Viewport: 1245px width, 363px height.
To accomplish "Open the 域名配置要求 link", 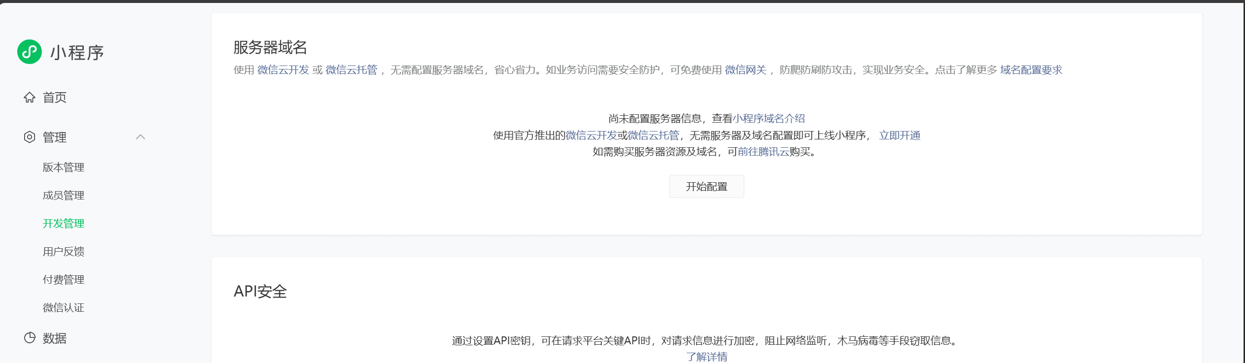I will [x=1031, y=70].
